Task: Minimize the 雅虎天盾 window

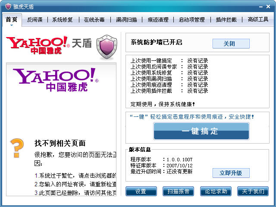Action: [261, 7]
